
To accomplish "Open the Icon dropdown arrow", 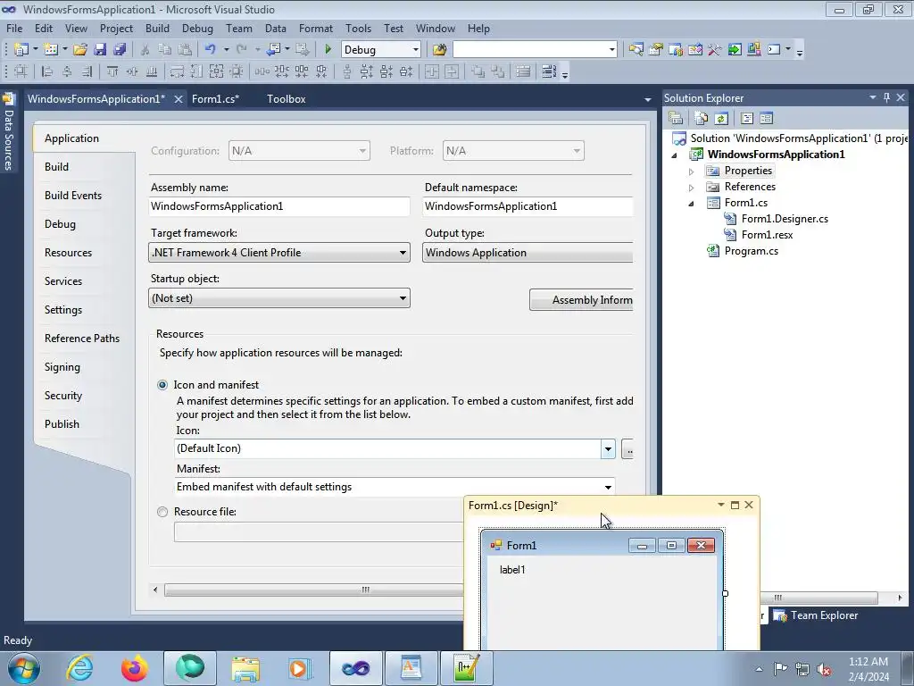I will tap(608, 448).
